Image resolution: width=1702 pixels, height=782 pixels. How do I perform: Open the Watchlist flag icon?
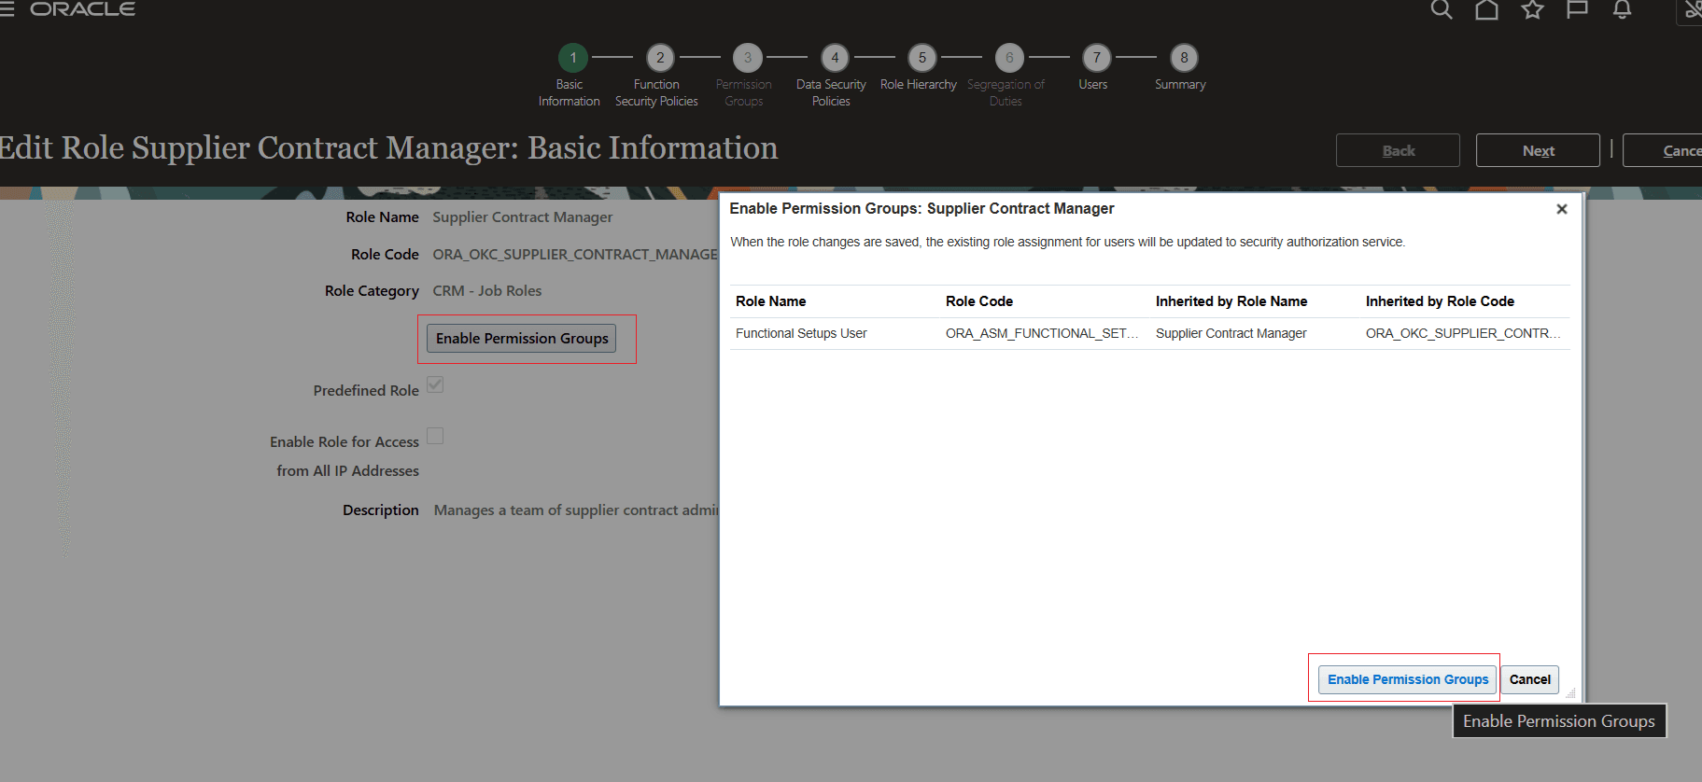tap(1577, 9)
